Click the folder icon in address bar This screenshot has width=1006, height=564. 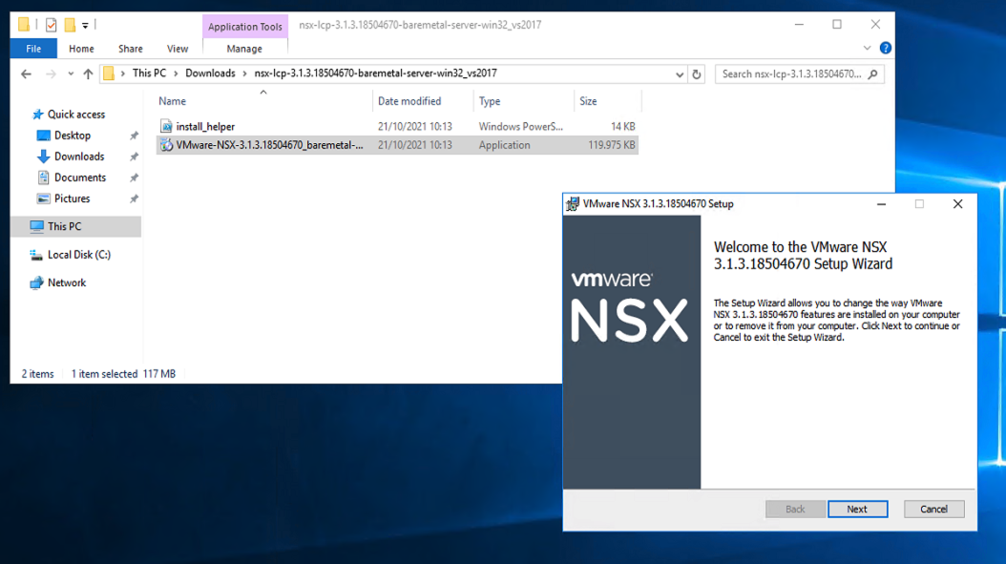coord(109,73)
